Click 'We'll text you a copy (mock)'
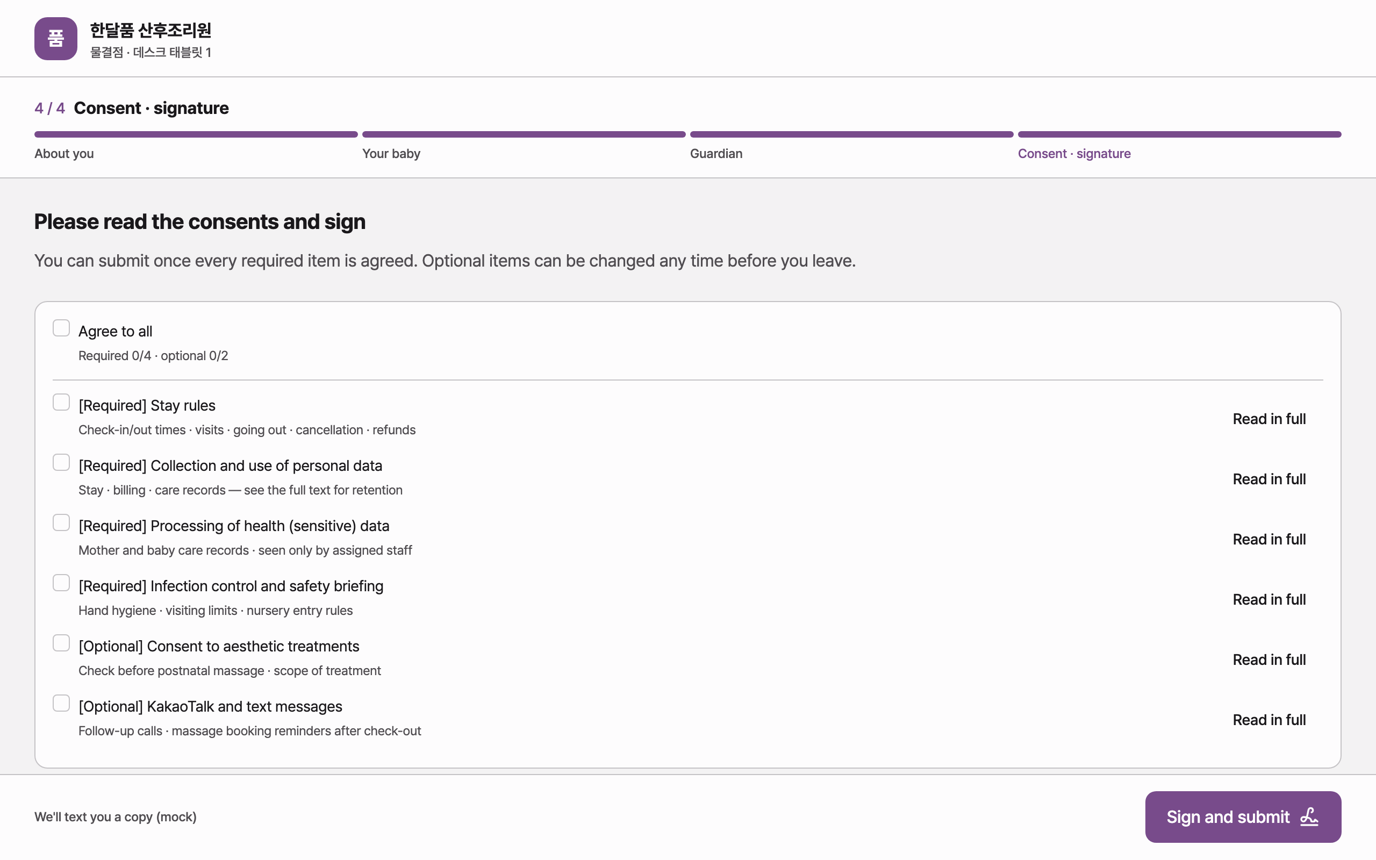This screenshot has height=860, width=1376. tap(116, 817)
